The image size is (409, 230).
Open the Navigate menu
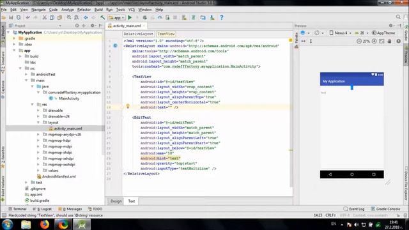point(38,10)
